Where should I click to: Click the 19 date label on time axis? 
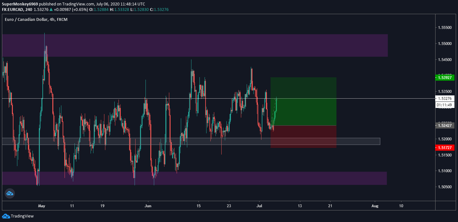click(102, 206)
